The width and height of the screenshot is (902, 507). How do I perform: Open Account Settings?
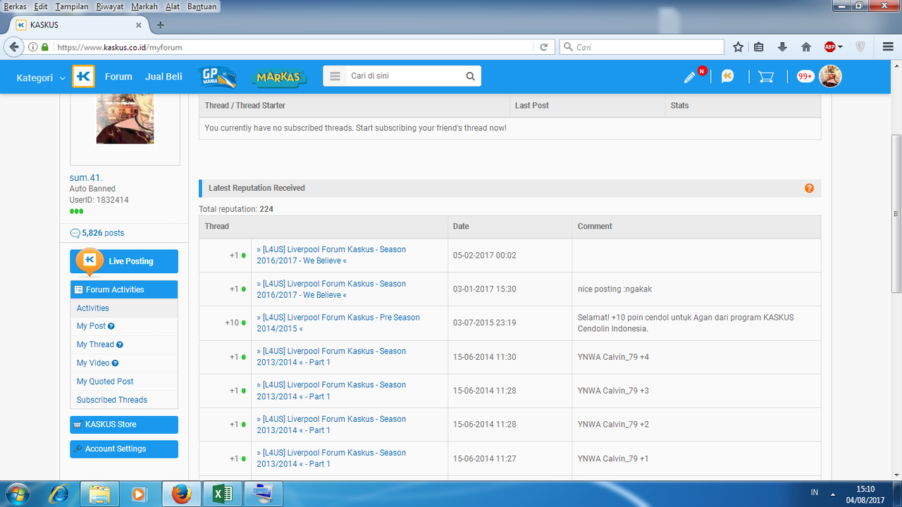click(124, 449)
